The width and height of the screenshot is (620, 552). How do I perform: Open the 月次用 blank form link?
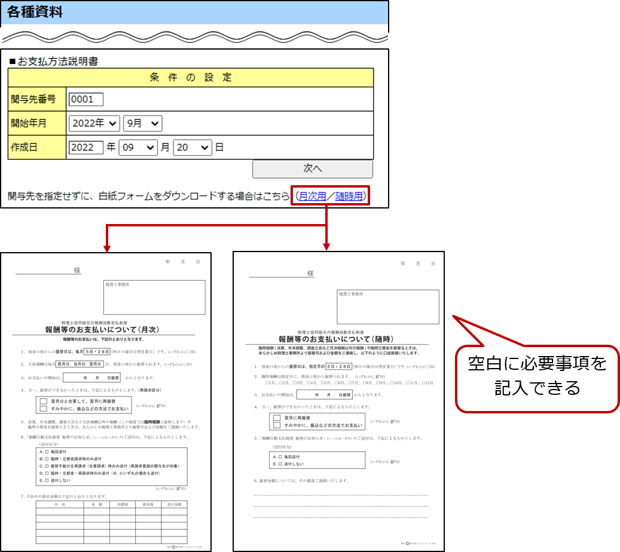pos(312,196)
